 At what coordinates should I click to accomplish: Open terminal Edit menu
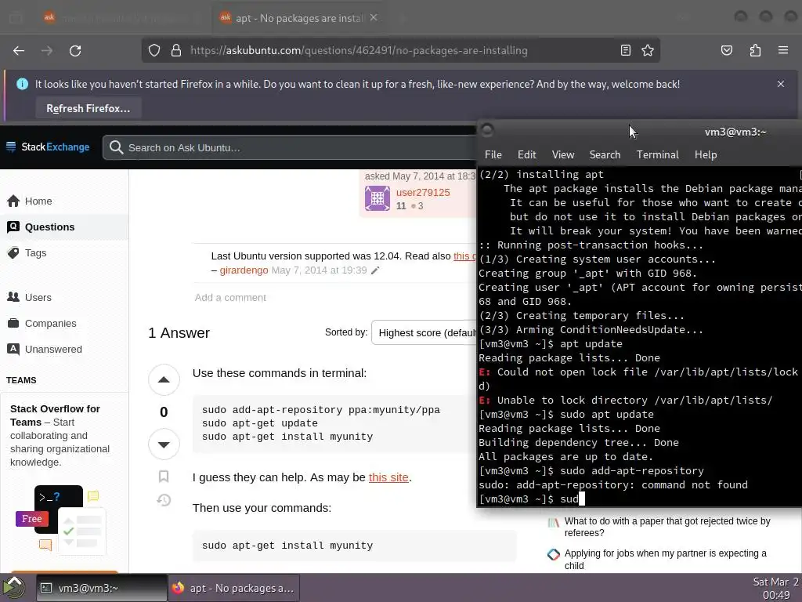[527, 154]
